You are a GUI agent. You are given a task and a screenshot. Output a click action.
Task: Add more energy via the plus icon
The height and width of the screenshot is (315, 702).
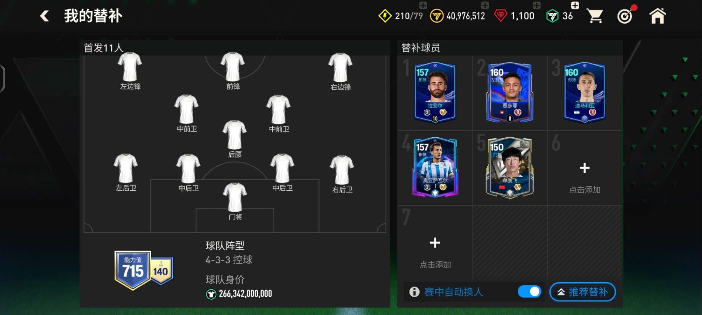423,5
